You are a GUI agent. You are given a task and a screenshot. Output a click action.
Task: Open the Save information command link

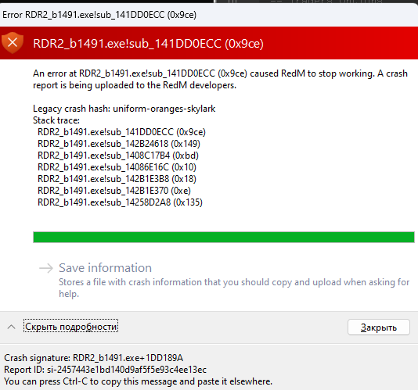(225, 280)
